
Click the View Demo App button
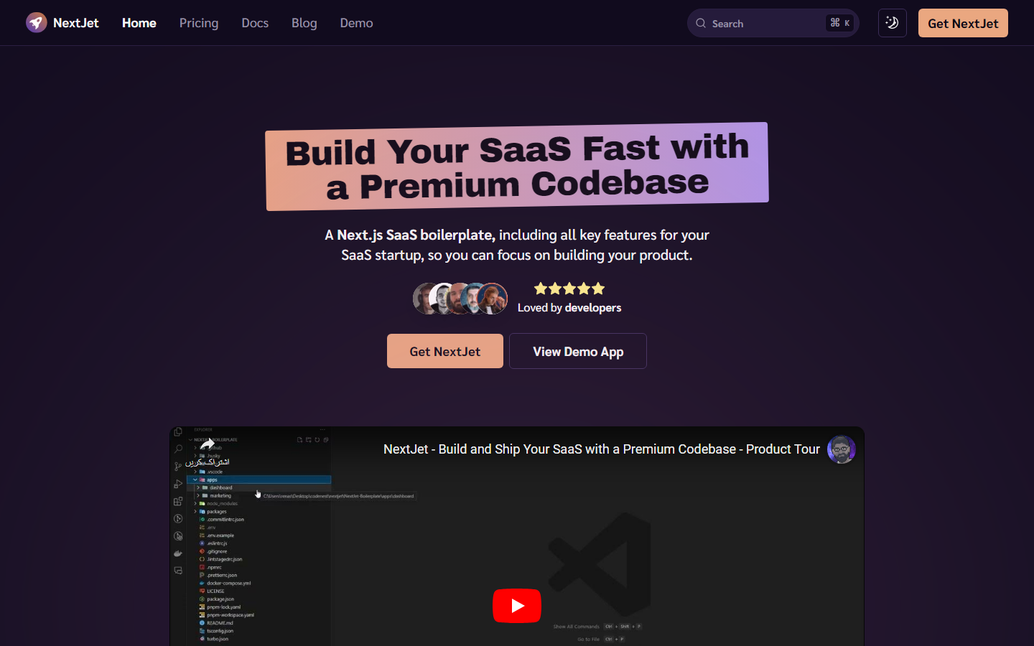[x=577, y=352]
